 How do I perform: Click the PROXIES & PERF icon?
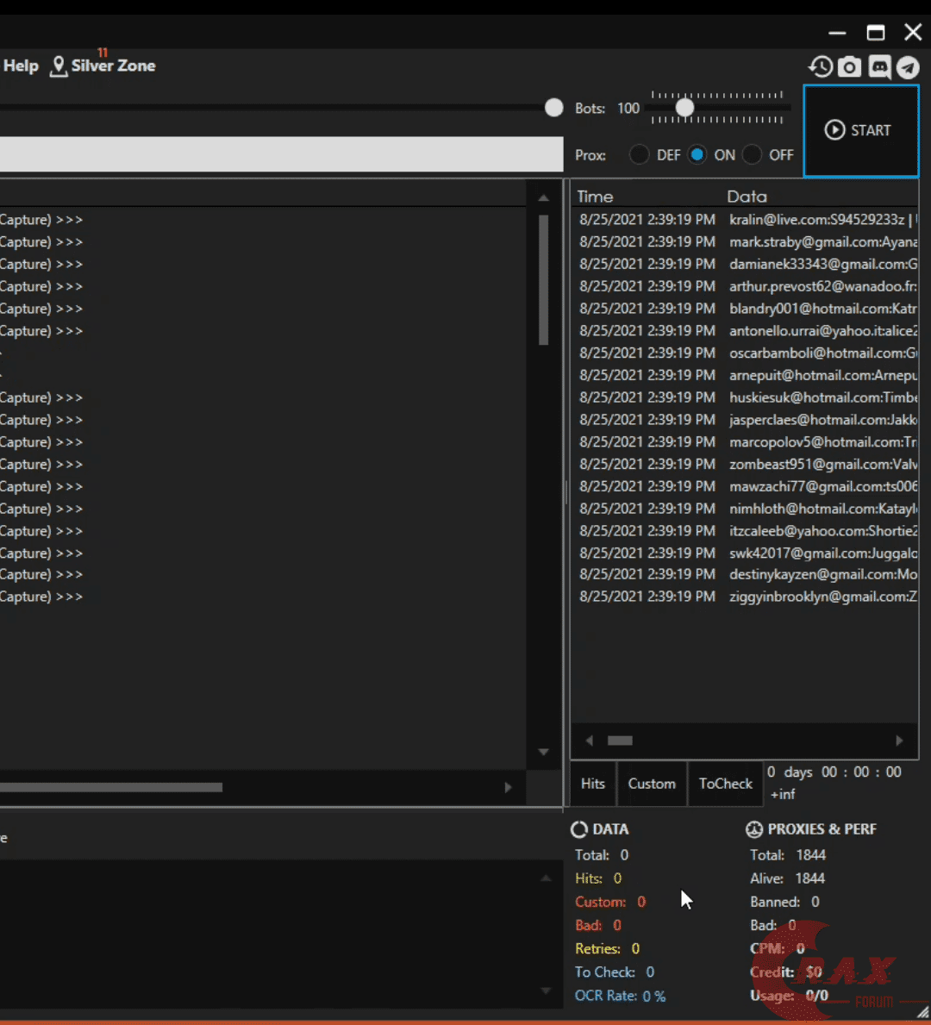(x=754, y=829)
